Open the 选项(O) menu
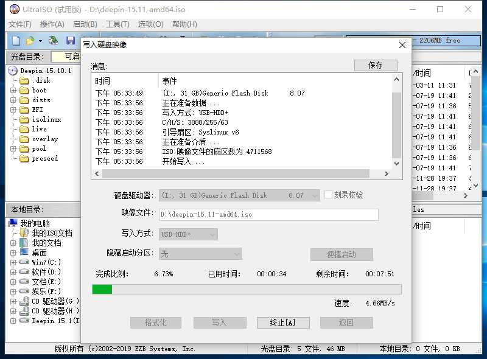The width and height of the screenshot is (487, 359). pyautogui.click(x=150, y=24)
